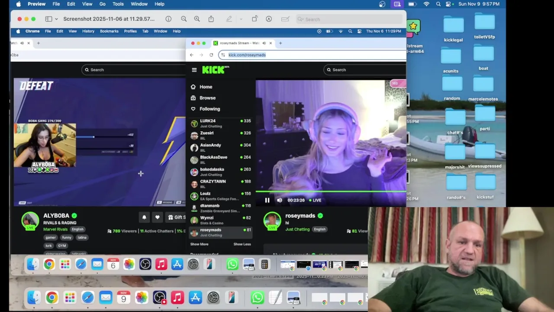Open the File menu in the top bar

[56, 4]
